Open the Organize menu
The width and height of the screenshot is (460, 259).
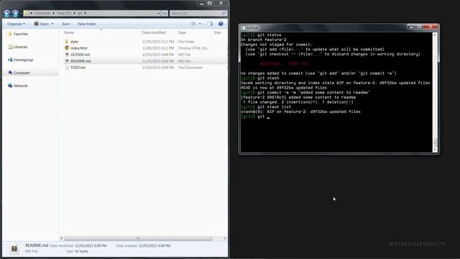(x=16, y=24)
